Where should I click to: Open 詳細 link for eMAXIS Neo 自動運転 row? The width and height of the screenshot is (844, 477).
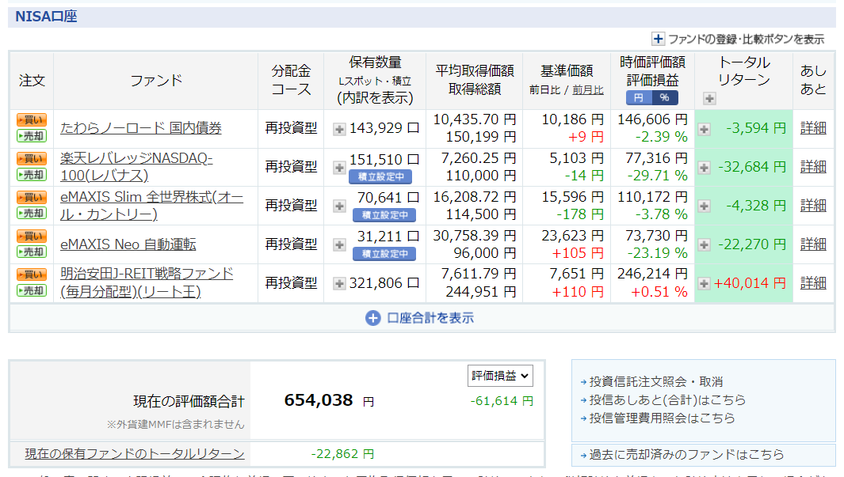[813, 244]
